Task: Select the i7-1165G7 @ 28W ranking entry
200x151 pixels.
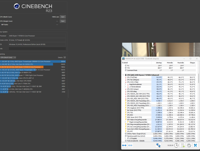Action: pyautogui.click(x=33, y=86)
